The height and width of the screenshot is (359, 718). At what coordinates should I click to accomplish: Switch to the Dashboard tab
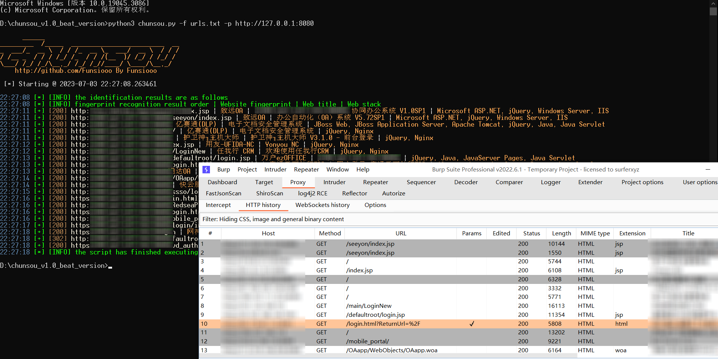[222, 182]
